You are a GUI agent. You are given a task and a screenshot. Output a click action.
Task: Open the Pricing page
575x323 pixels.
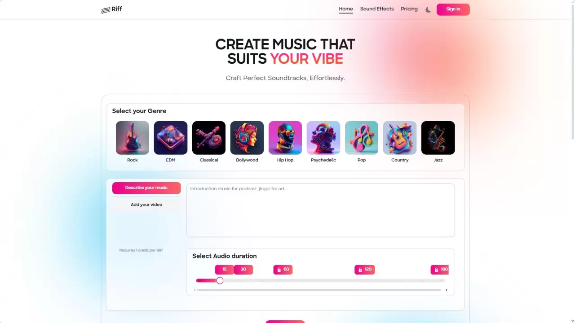[409, 9]
